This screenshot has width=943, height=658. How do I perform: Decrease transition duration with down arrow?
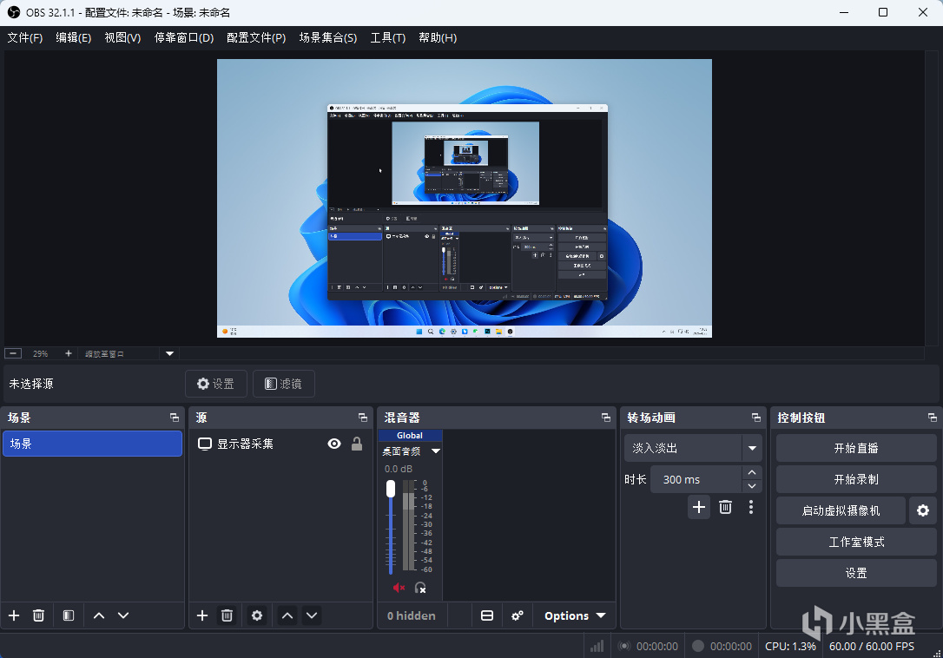[x=752, y=486]
